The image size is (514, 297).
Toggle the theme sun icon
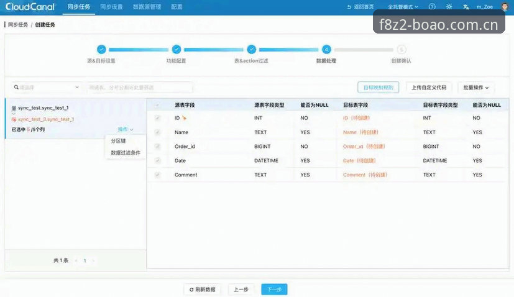coord(449,7)
